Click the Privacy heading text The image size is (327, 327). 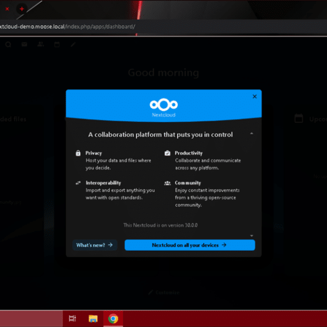click(94, 153)
